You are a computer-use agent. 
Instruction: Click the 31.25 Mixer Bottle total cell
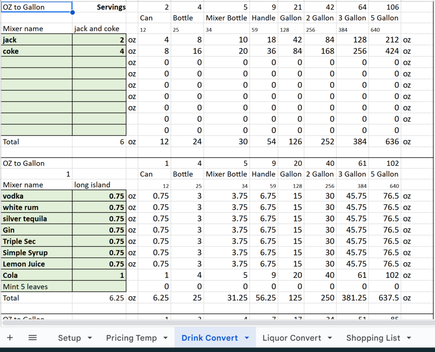(227, 298)
